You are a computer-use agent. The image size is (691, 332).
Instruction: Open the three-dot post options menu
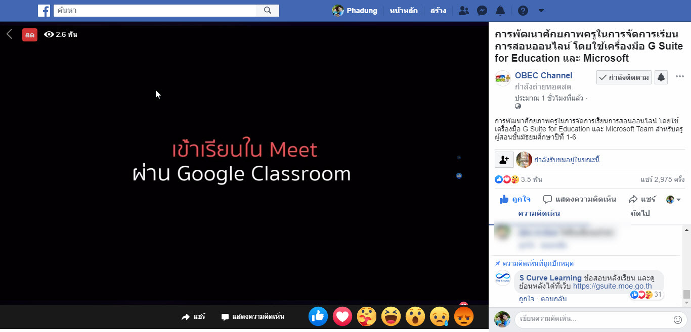tap(680, 77)
